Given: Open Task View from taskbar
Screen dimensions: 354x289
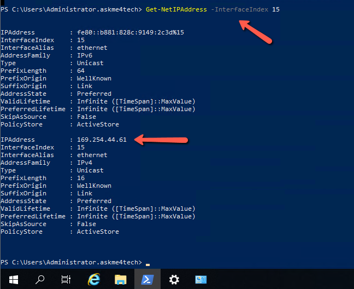Looking at the screenshot, I should tap(66, 280).
